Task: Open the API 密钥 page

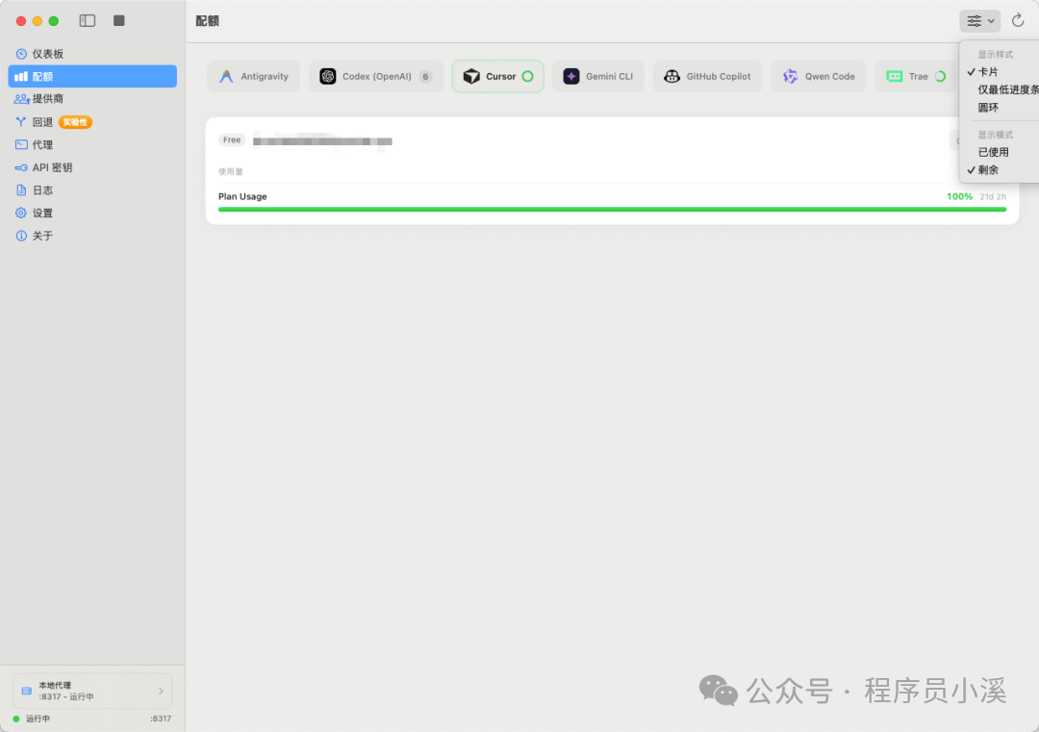Action: [92, 167]
